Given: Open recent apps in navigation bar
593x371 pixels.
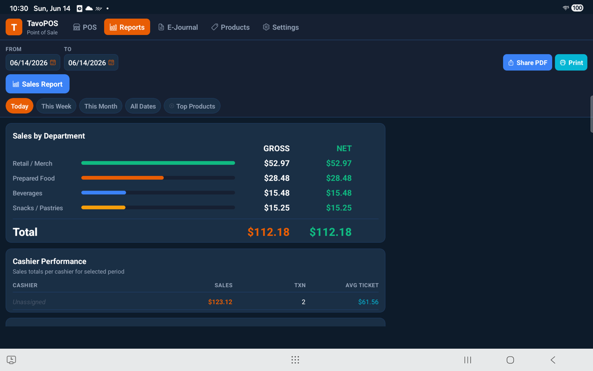Looking at the screenshot, I should 468,360.
